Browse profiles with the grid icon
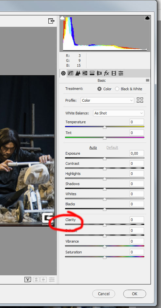Image resolution: width=161 pixels, height=308 pixels. (140, 100)
